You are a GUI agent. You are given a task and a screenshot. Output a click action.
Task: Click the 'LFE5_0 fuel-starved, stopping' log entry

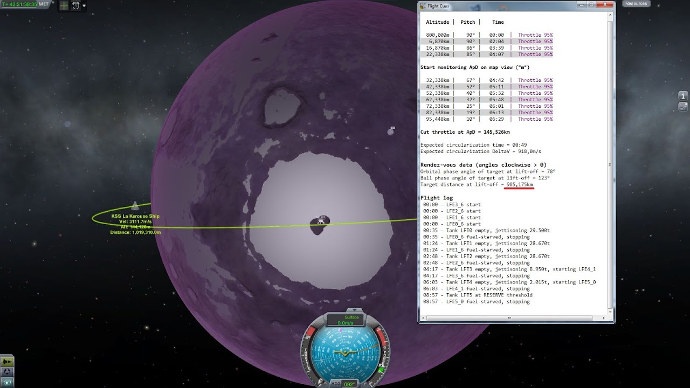pyautogui.click(x=477, y=301)
